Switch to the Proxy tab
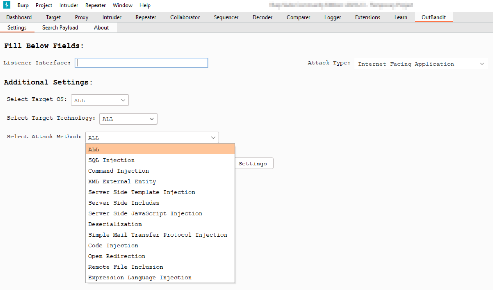Viewport: 493px width, 290px height. (82, 17)
